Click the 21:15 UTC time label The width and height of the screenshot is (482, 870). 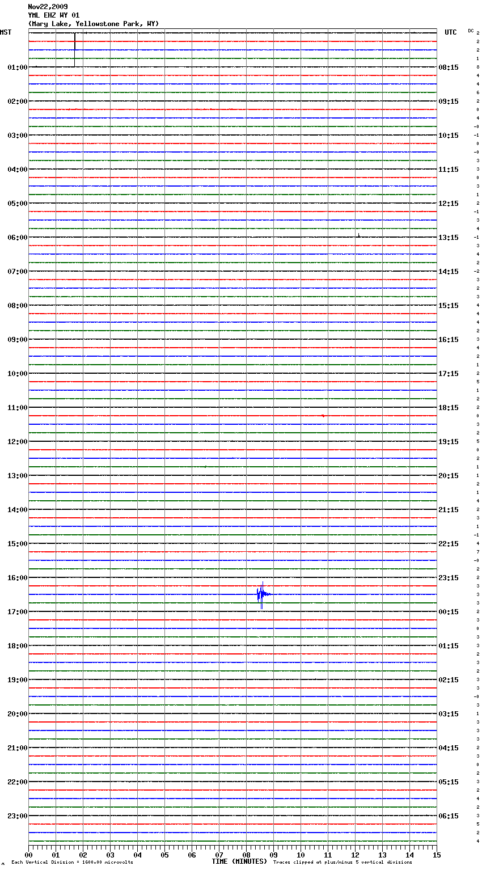(449, 510)
